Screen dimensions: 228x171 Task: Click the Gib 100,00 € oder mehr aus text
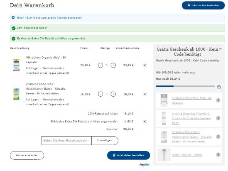[x=175, y=72]
